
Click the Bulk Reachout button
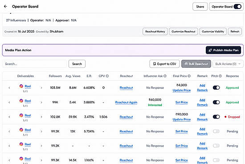pos(196,64)
